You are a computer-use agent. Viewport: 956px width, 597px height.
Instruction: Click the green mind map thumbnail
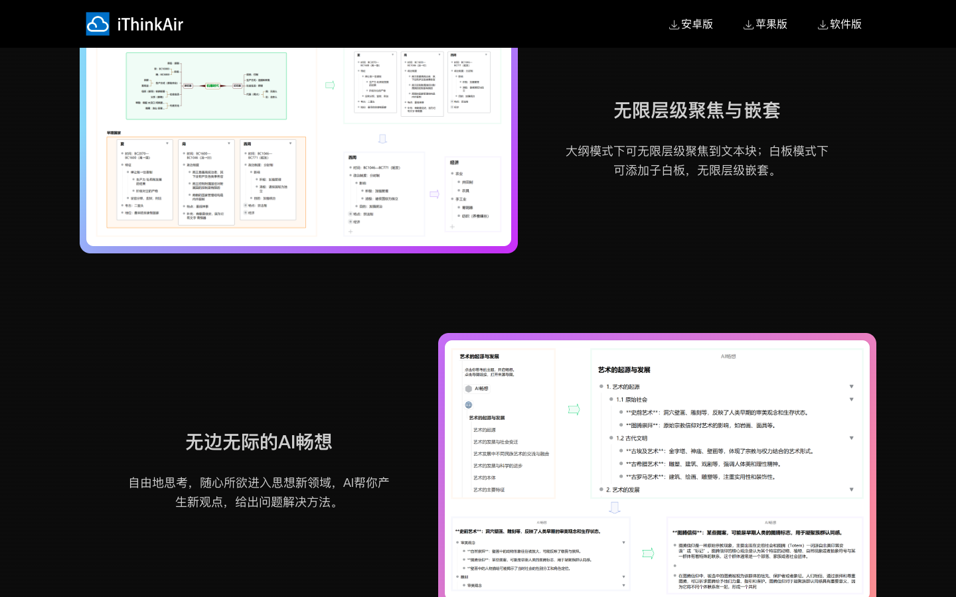click(x=206, y=86)
